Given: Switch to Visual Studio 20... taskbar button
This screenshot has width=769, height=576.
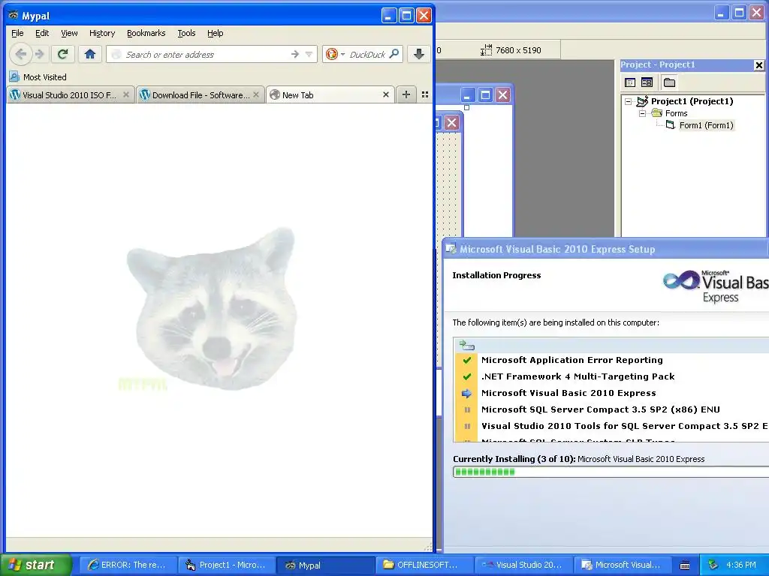Looking at the screenshot, I should (x=523, y=565).
